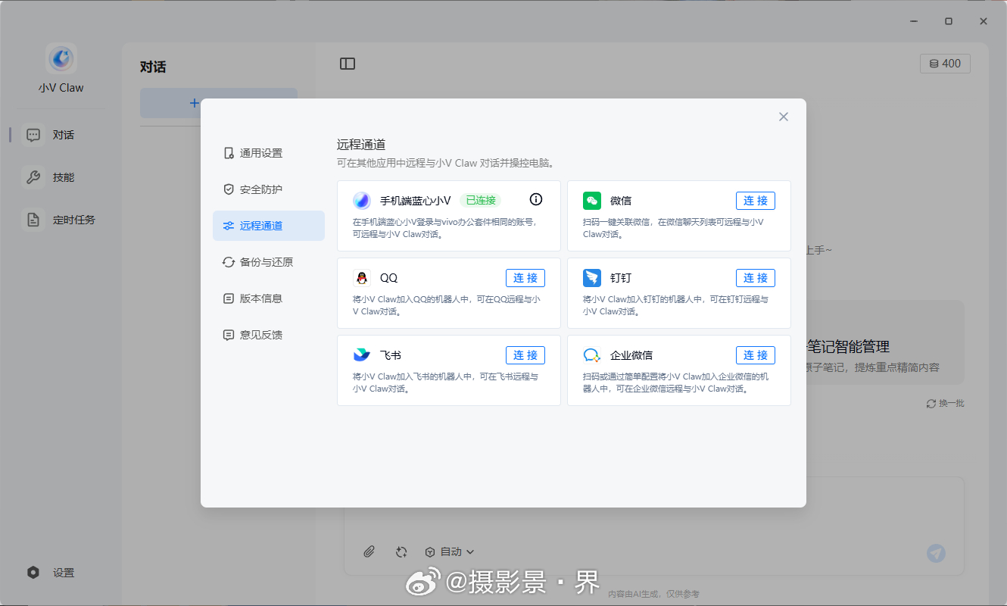This screenshot has width=1007, height=606.
Task: Click the 企业微信 logo icon
Action: tap(592, 355)
